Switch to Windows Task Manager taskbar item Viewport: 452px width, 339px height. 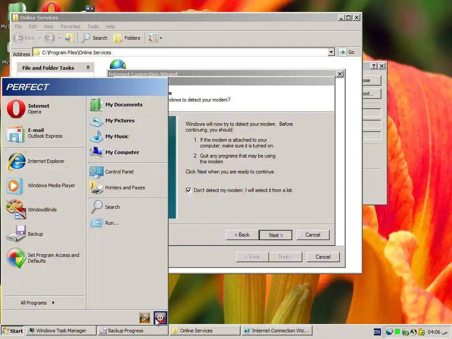pos(61,331)
